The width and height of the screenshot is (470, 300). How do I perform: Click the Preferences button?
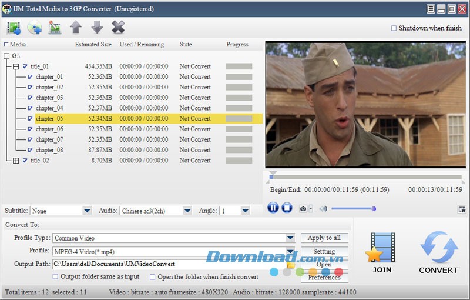click(324, 278)
